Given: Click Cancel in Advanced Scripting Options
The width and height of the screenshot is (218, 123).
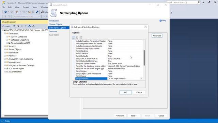Looking at the screenshot, I should click(139, 92).
